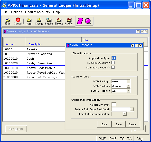Image resolution: width=151 pixels, height=142 pixels.
Task: Open the MTD Postings dropdown
Action: [128, 81]
